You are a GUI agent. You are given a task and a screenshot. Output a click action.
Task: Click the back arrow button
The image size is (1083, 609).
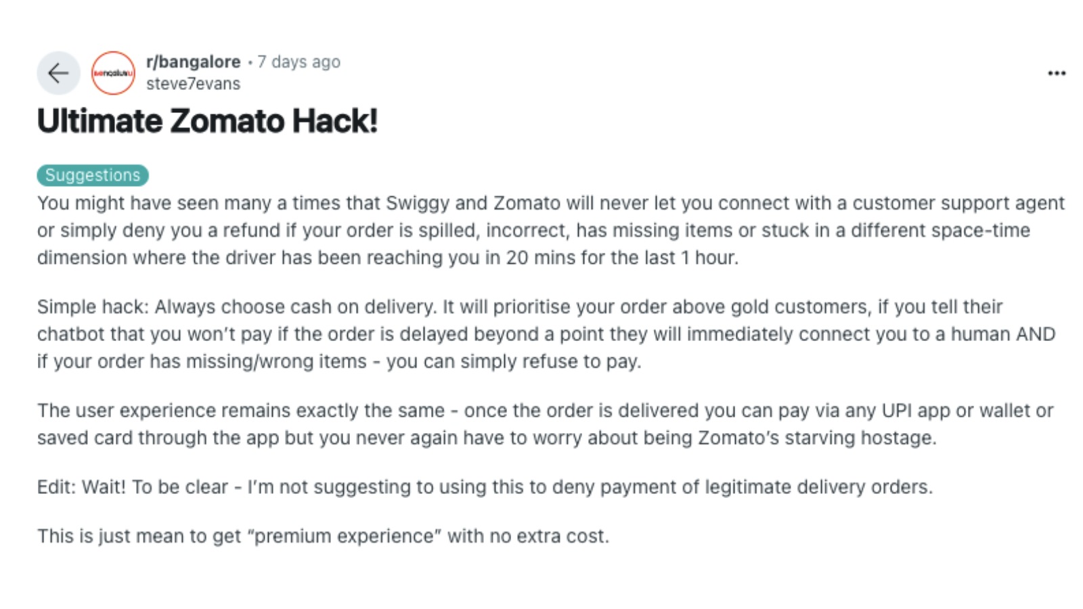(58, 73)
